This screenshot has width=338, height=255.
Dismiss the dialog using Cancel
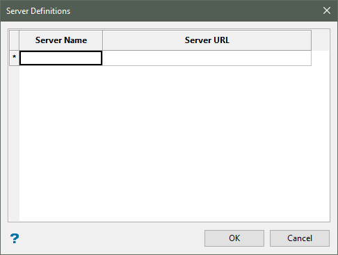pyautogui.click(x=300, y=238)
